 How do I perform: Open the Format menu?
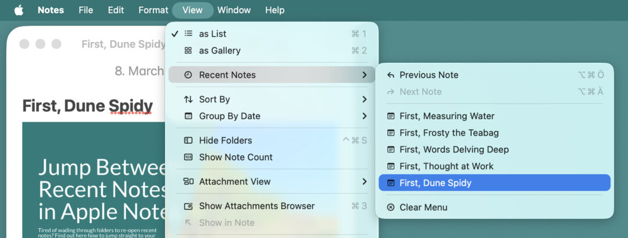click(x=154, y=10)
